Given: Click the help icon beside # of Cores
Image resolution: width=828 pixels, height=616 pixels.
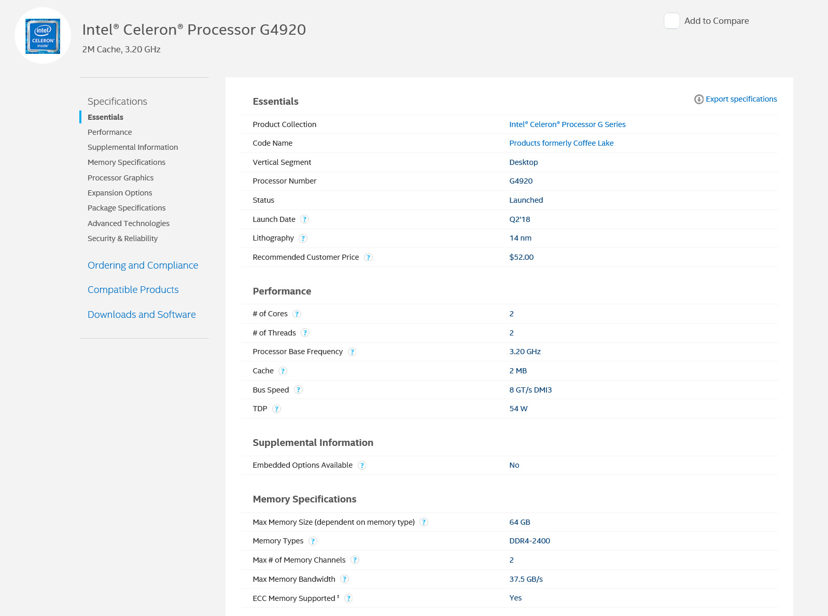Looking at the screenshot, I should tap(297, 314).
